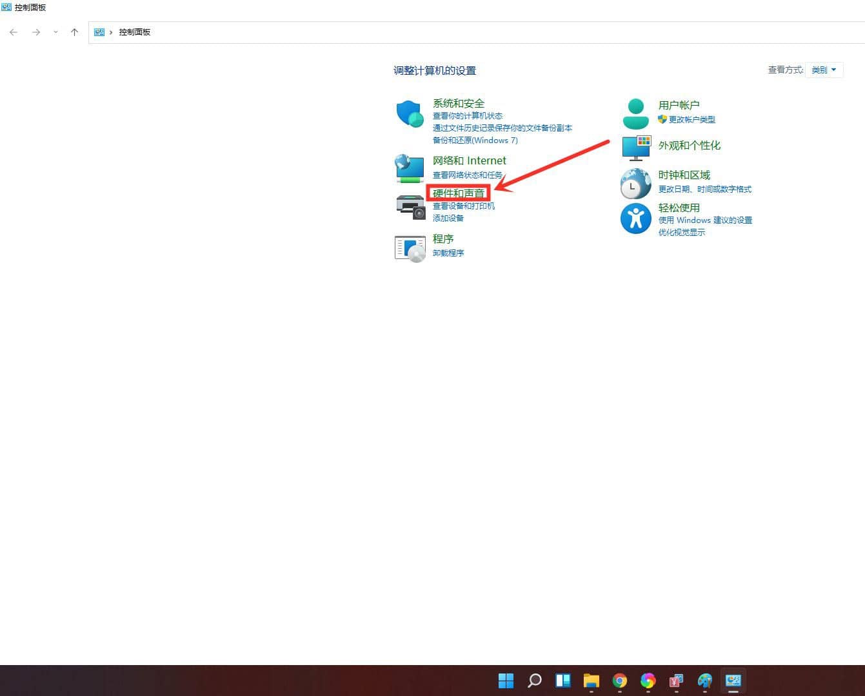Open 查看网络状态和任务 link
The width and height of the screenshot is (865, 696).
click(470, 174)
